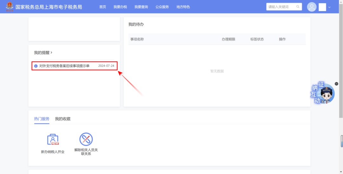
Task: Select 公众服务 in the top navigation
Action: [162, 7]
